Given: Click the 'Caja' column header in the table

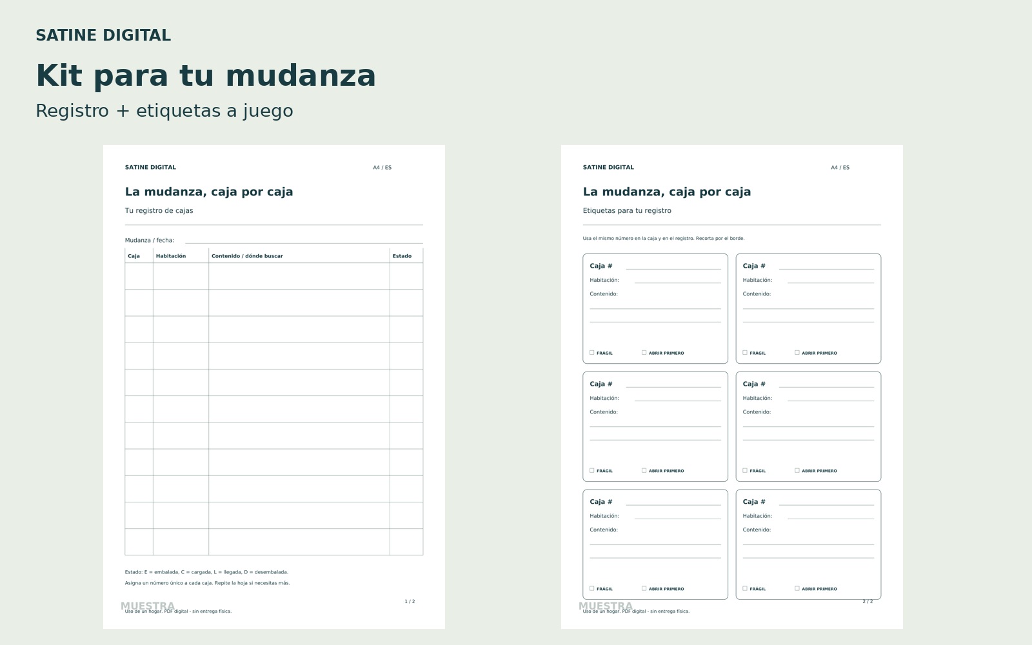Looking at the screenshot, I should (x=134, y=256).
